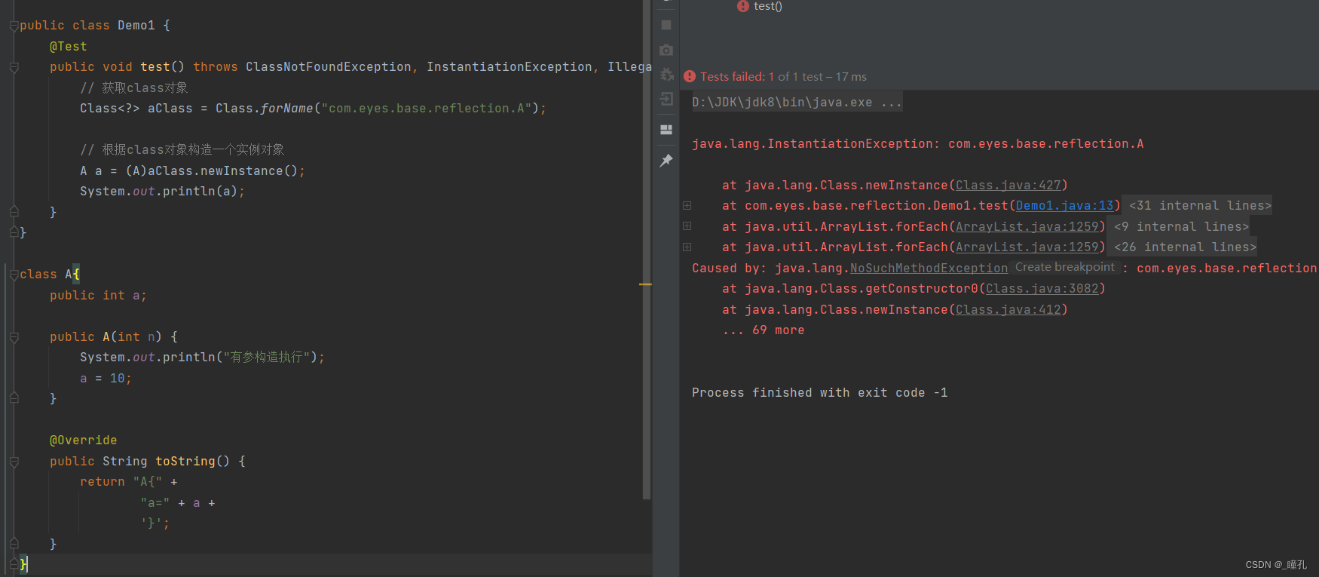This screenshot has width=1319, height=577.
Task: Collapse the Demo1 class fold marker
Action: pos(14,26)
